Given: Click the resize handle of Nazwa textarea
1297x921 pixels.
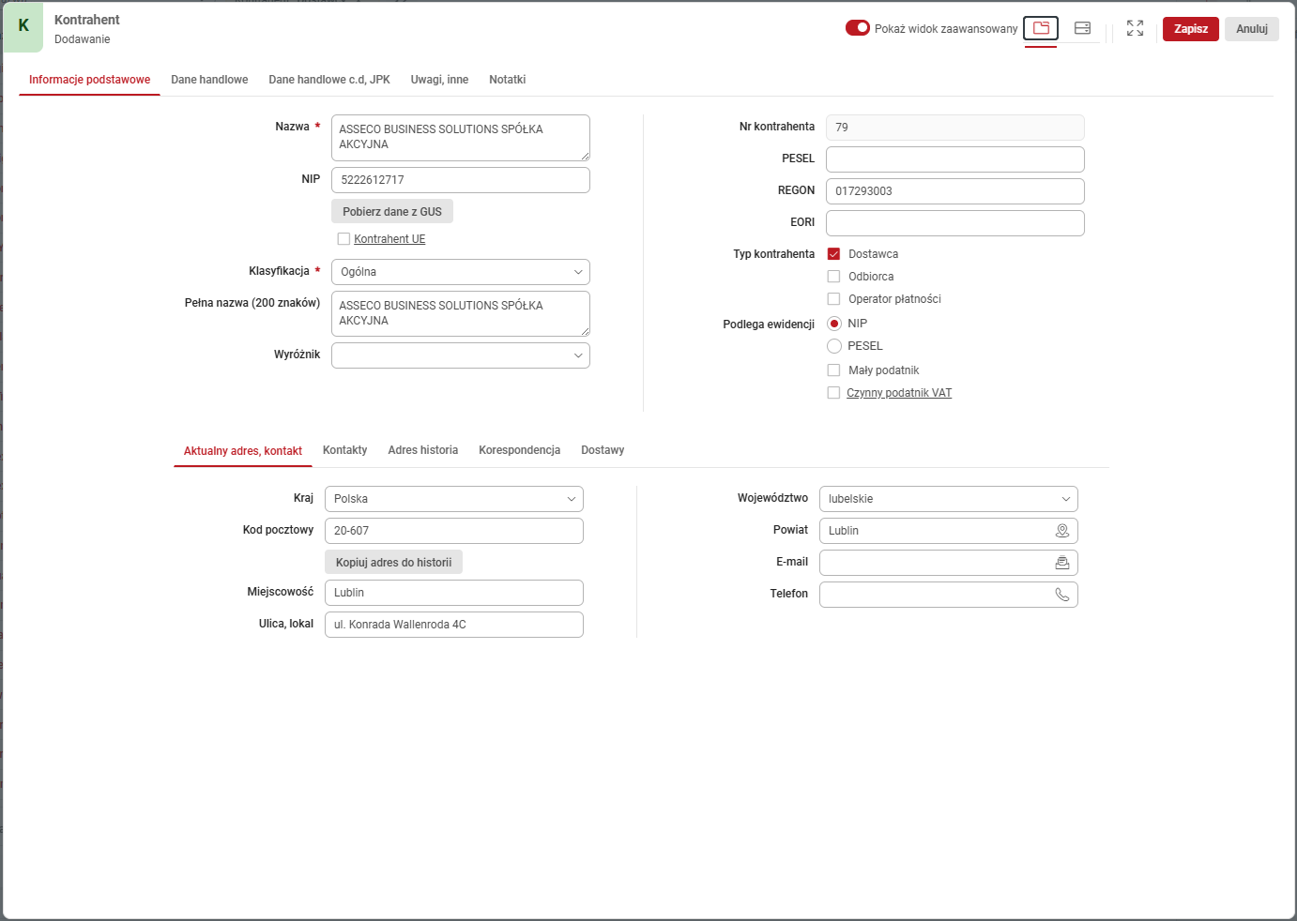Looking at the screenshot, I should [x=585, y=156].
